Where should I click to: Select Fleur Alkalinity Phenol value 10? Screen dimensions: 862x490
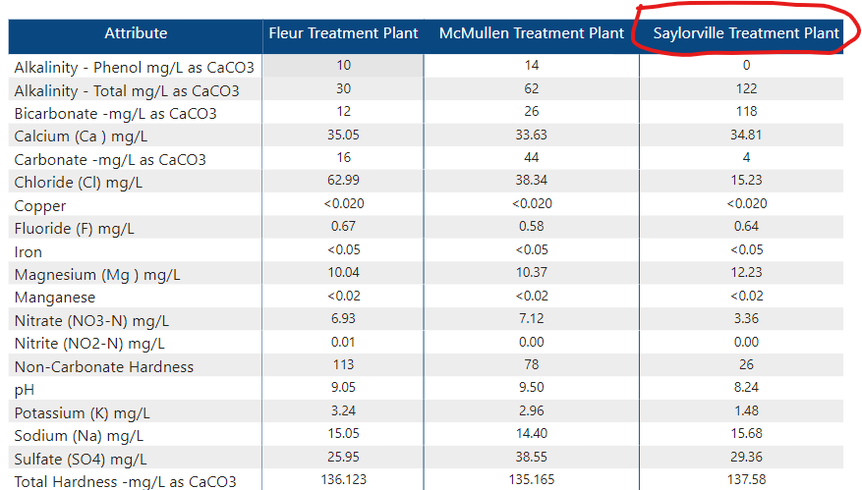[344, 66]
